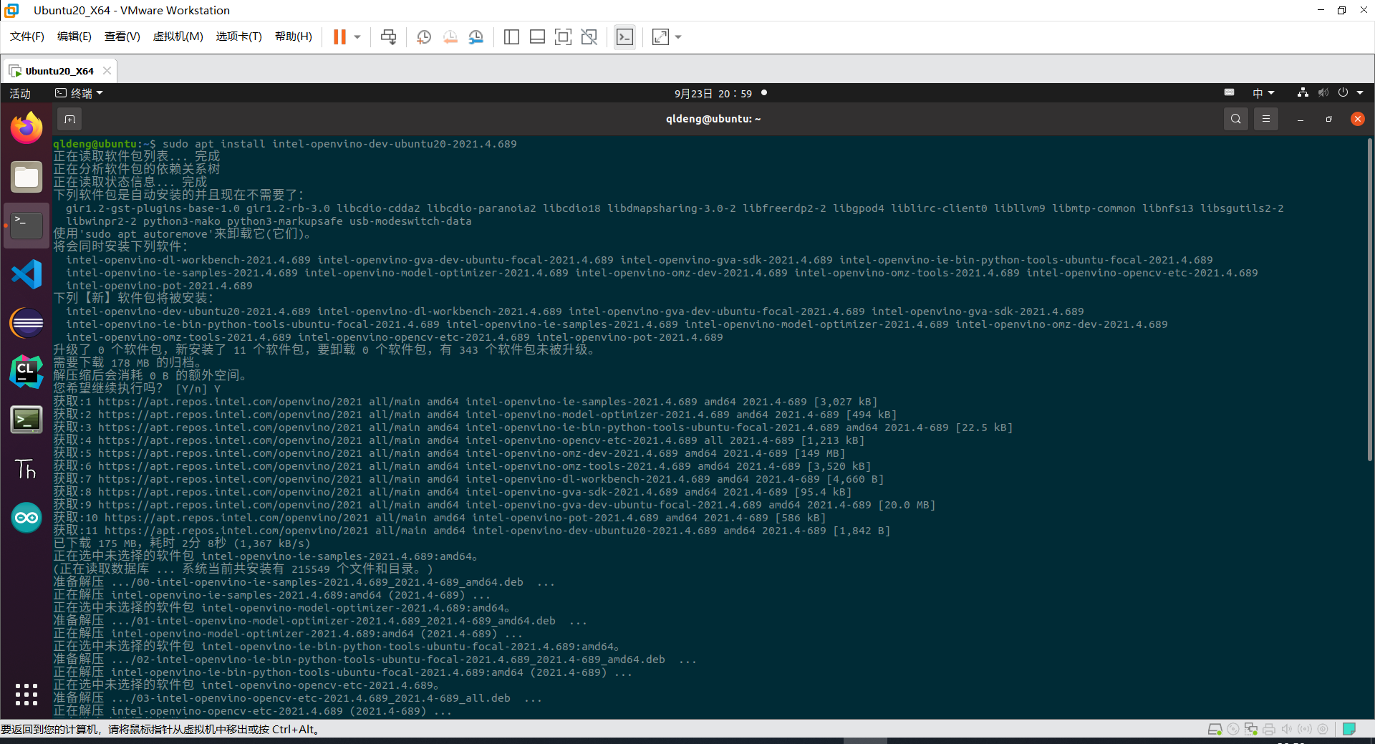Click the terminal search button

pos(1235,119)
